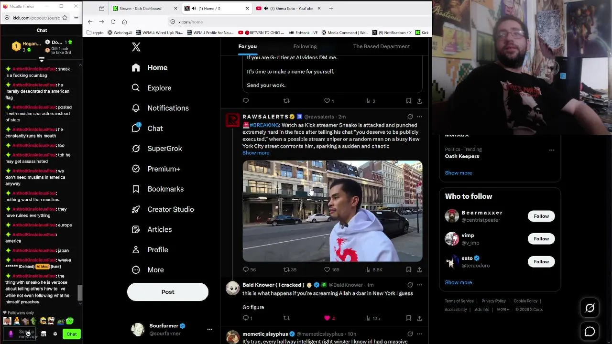This screenshot has width=612, height=344.
Task: Share the RAWSALERTS post
Action: coord(419,269)
